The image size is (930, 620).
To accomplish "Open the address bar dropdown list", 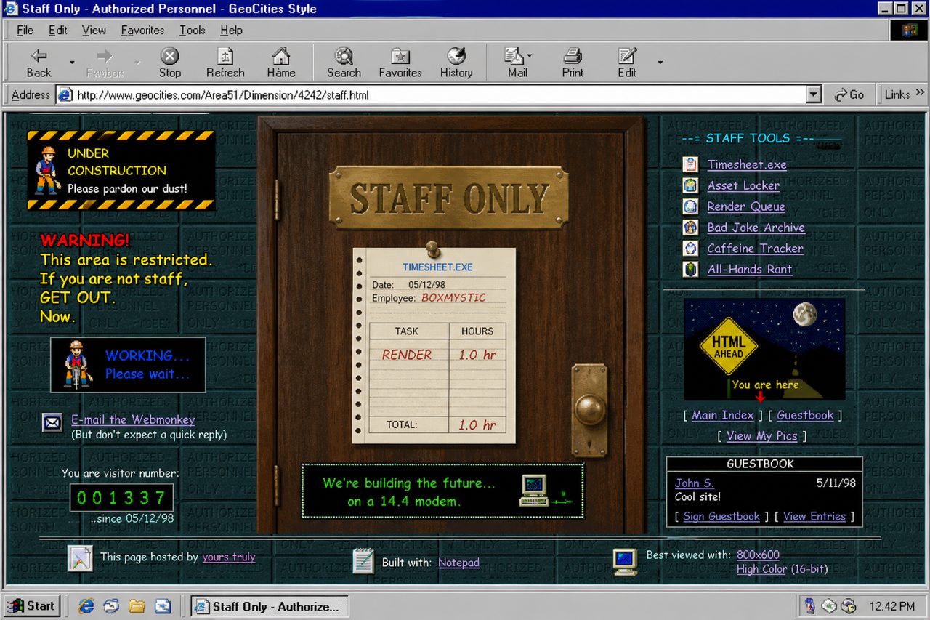I will [x=814, y=94].
